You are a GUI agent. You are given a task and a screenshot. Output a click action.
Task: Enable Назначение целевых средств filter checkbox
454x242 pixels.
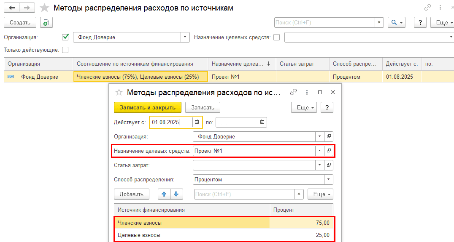pyautogui.click(x=277, y=37)
